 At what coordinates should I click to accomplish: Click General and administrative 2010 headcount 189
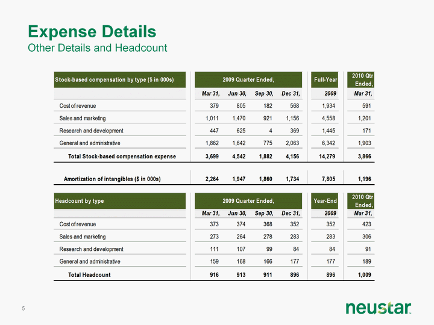366,261
